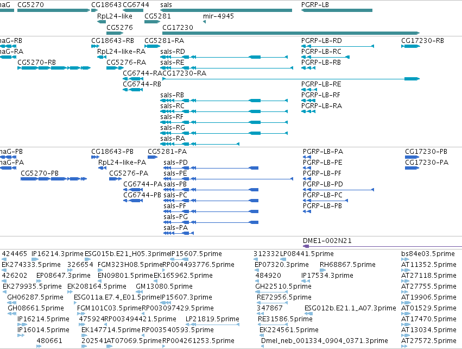
Task: Click the FGM323H08.5prime EST label
Action: [130, 265]
